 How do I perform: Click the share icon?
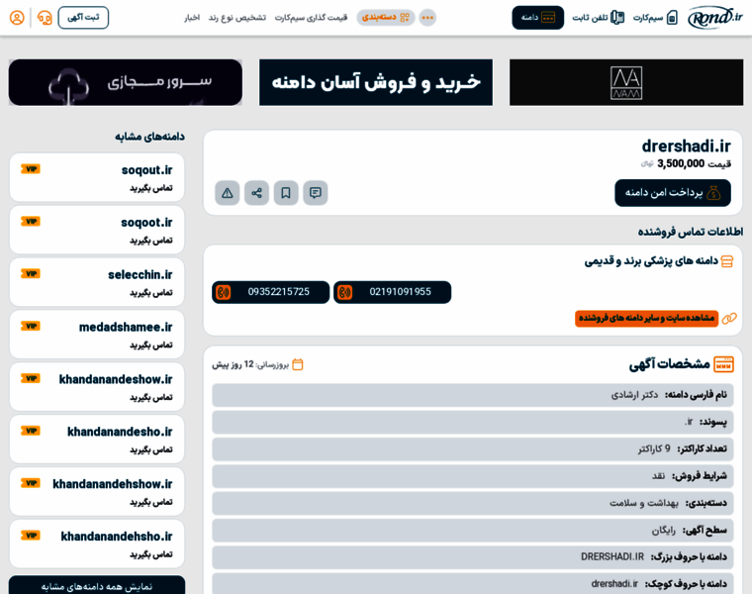[x=256, y=193]
